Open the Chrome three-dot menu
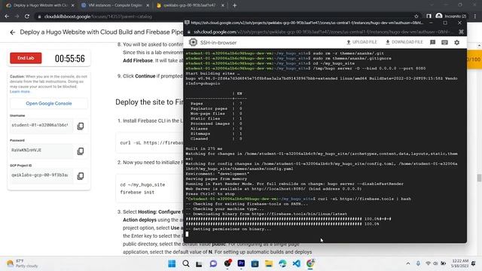This screenshot has height=271, width=482. click(475, 16)
